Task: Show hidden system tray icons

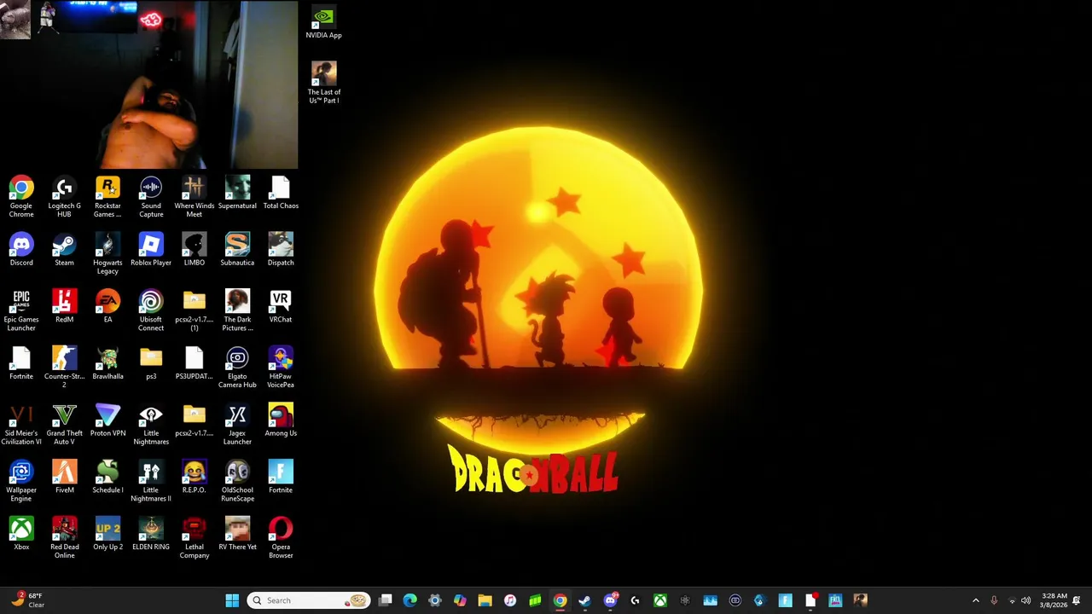Action: [x=976, y=600]
